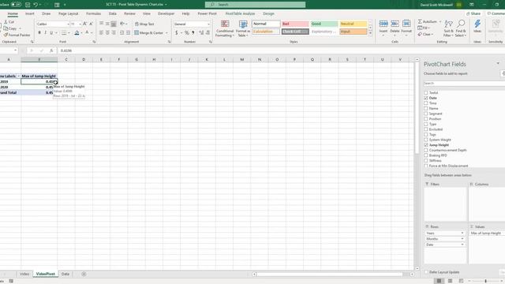Open the font size dropdown
This screenshot has width=505, height=284.
(80, 24)
